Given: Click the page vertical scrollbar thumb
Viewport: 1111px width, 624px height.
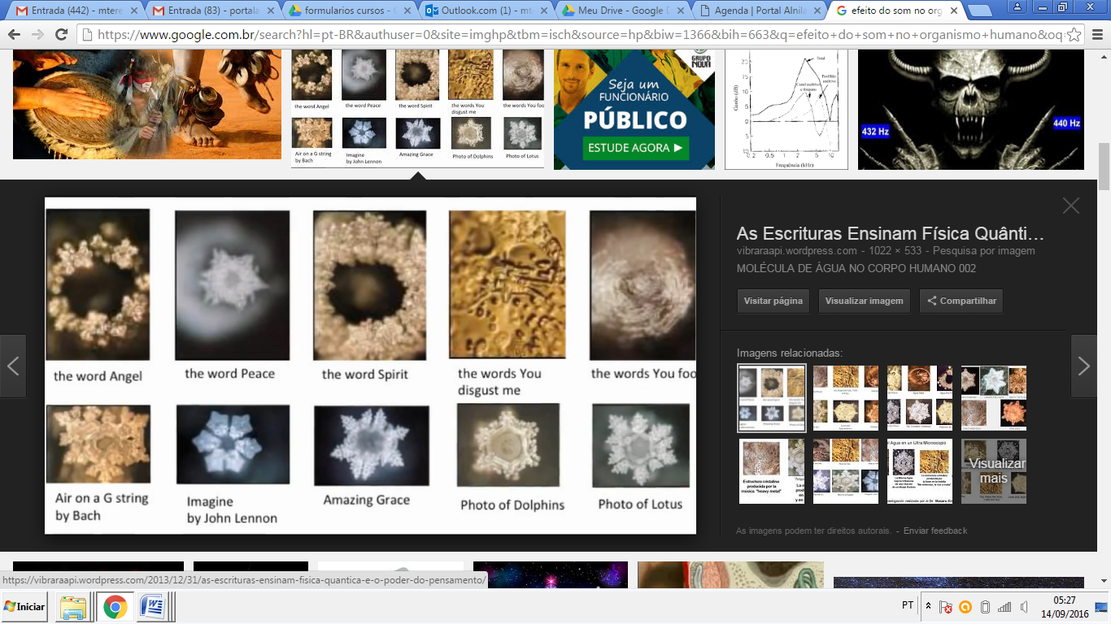Looking at the screenshot, I should click(x=1104, y=167).
